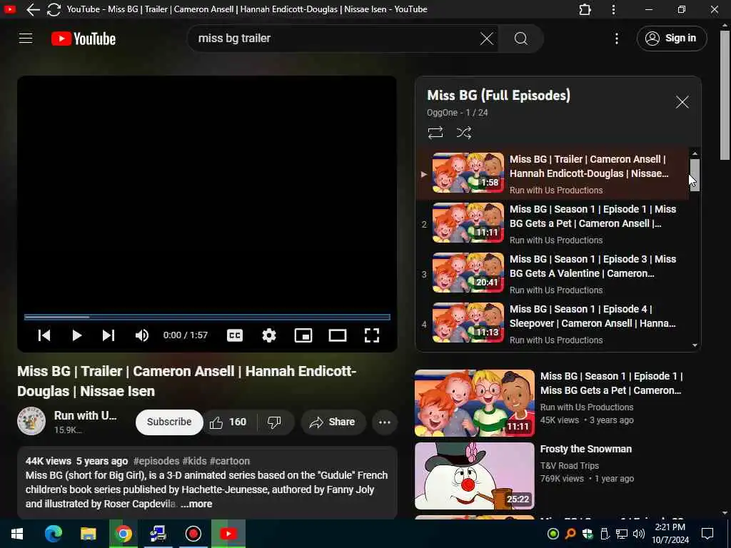The height and width of the screenshot is (548, 731).
Task: Play the video
Action: tap(76, 335)
